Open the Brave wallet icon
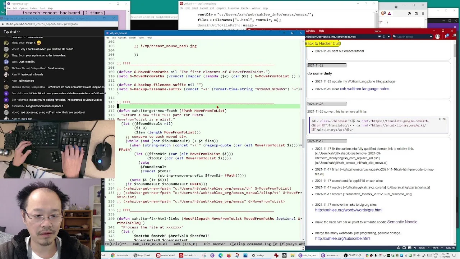The width and height of the screenshot is (460, 259). (x=416, y=13)
